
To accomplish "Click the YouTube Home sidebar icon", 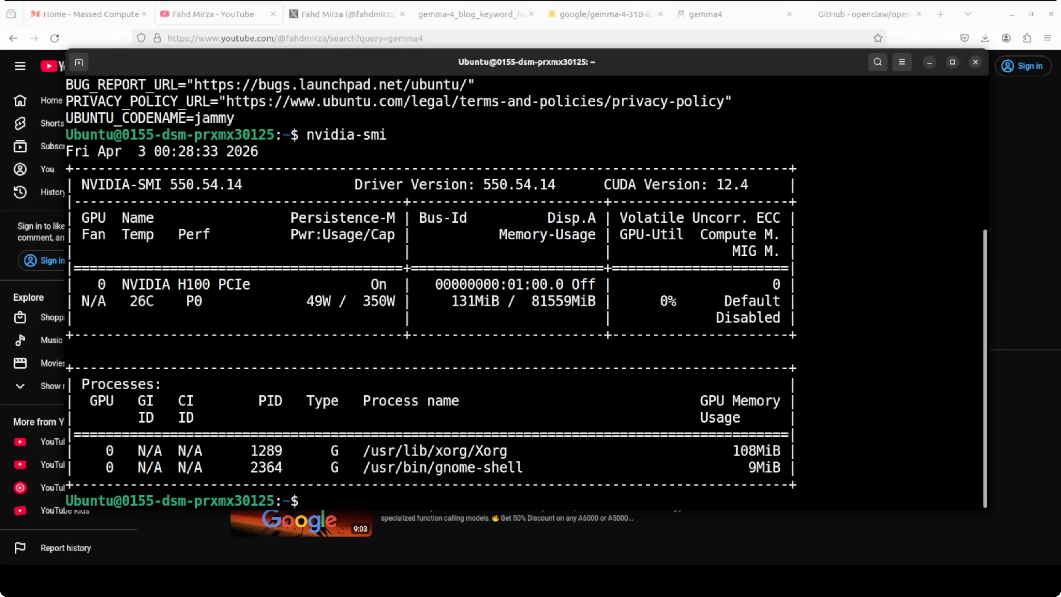I will (x=20, y=101).
